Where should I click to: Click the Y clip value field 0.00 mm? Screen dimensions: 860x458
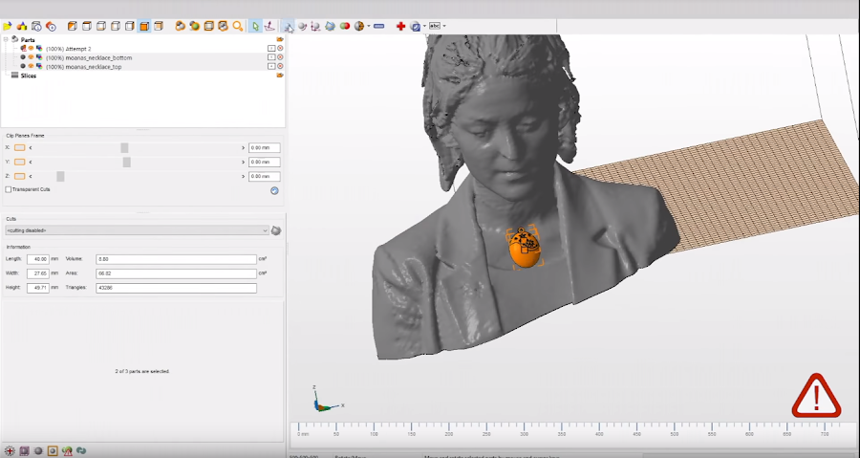point(265,162)
